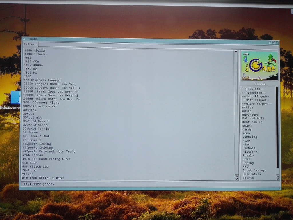293x220 pixels.
Task: Select --Show All-- in genres
Action: point(253,89)
